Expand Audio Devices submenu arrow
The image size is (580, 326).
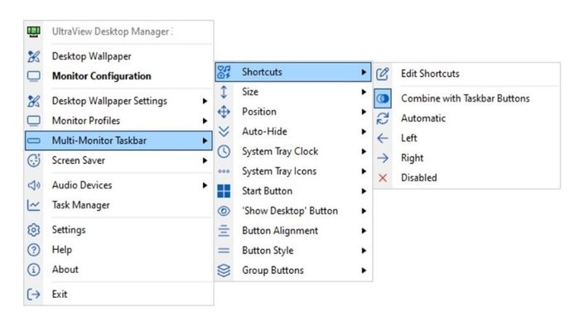coord(205,185)
